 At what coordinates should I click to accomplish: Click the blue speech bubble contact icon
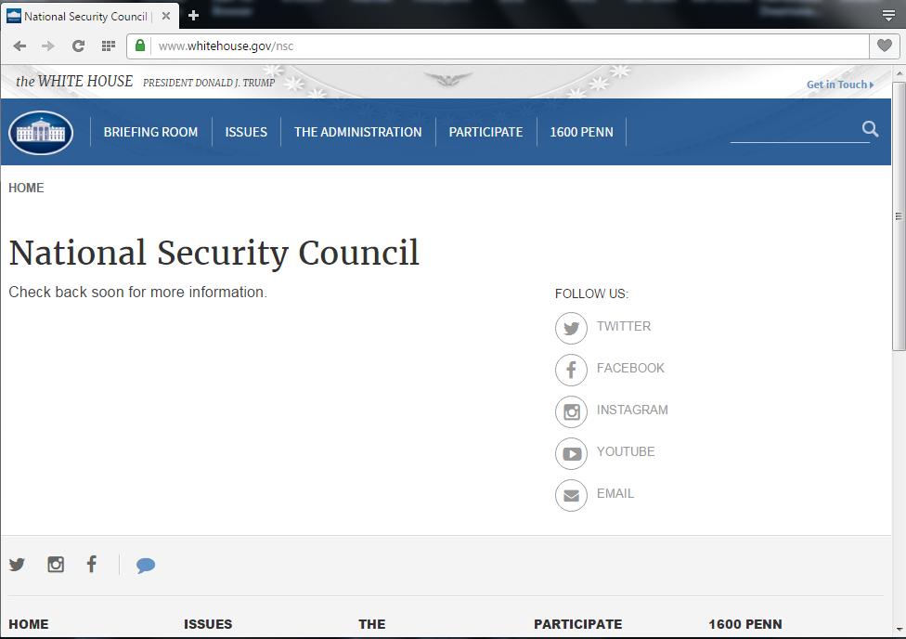tap(146, 565)
